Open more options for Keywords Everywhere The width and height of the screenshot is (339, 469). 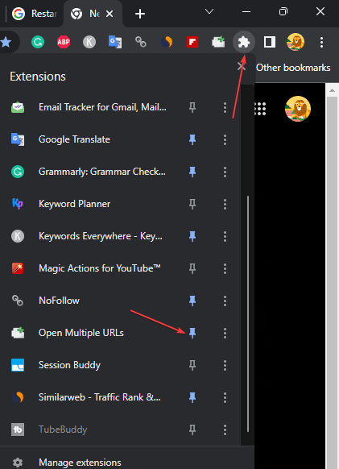point(225,236)
